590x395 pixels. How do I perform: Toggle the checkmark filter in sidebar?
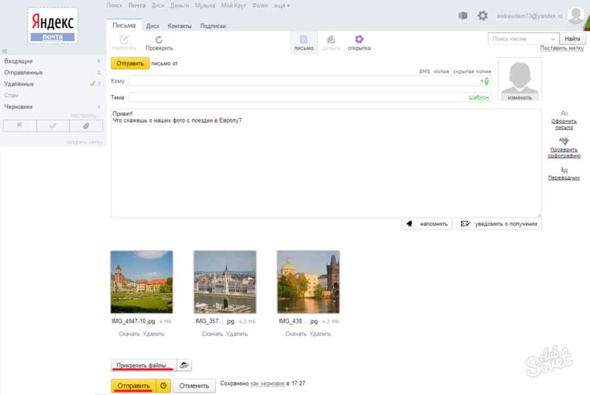(x=53, y=126)
